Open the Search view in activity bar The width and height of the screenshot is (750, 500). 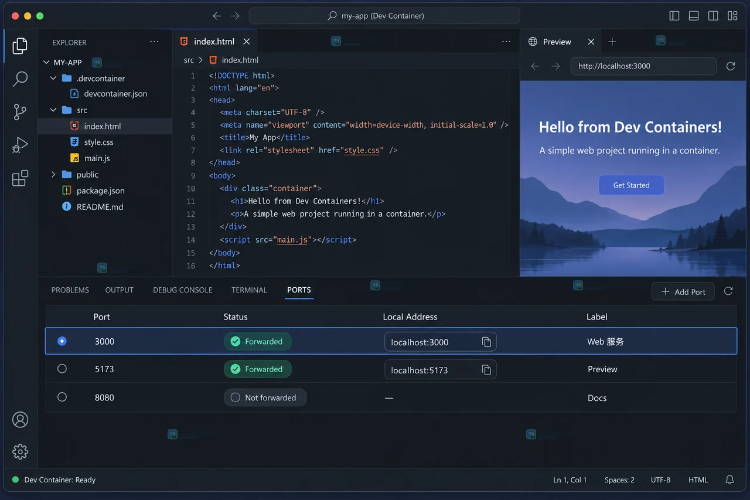click(x=20, y=79)
